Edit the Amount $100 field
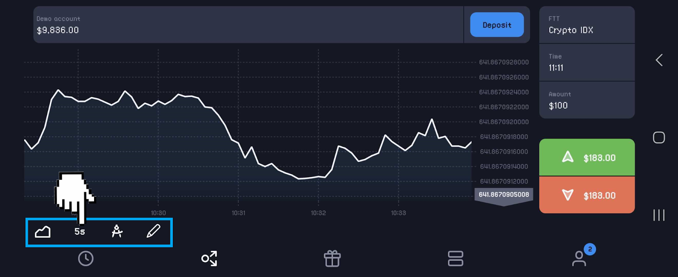The image size is (678, 277). [586, 100]
